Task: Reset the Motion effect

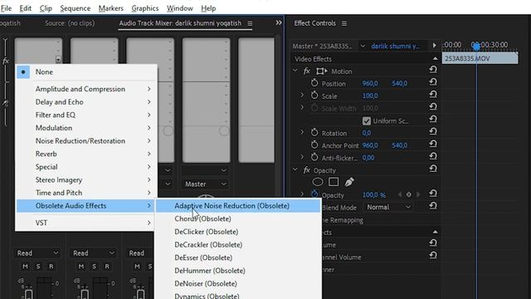Action: [x=433, y=70]
